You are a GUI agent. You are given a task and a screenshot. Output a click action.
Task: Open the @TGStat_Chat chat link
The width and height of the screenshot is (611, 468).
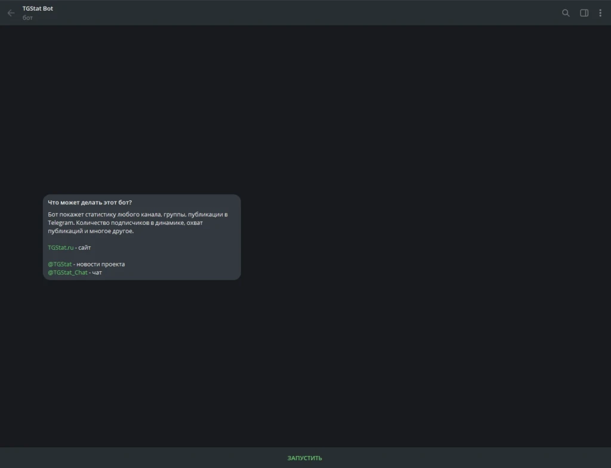[x=67, y=272]
